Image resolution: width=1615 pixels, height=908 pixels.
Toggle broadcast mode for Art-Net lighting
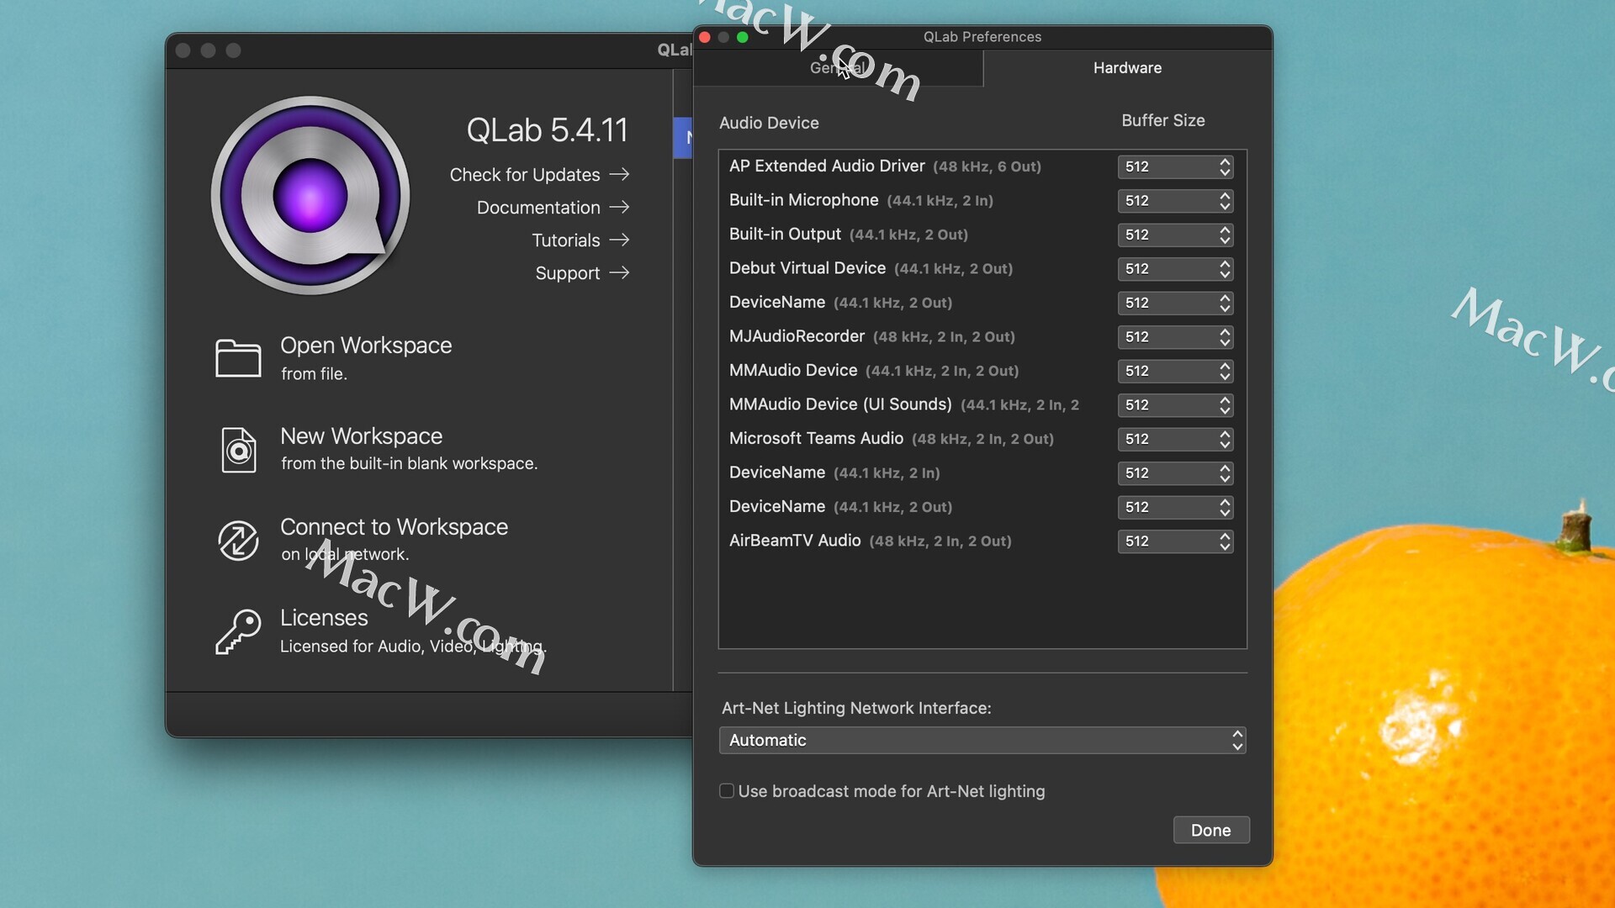727,791
